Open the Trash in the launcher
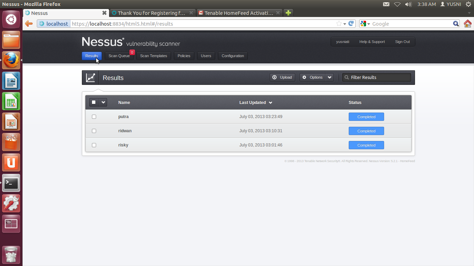This screenshot has width=474, height=266. 11,255
